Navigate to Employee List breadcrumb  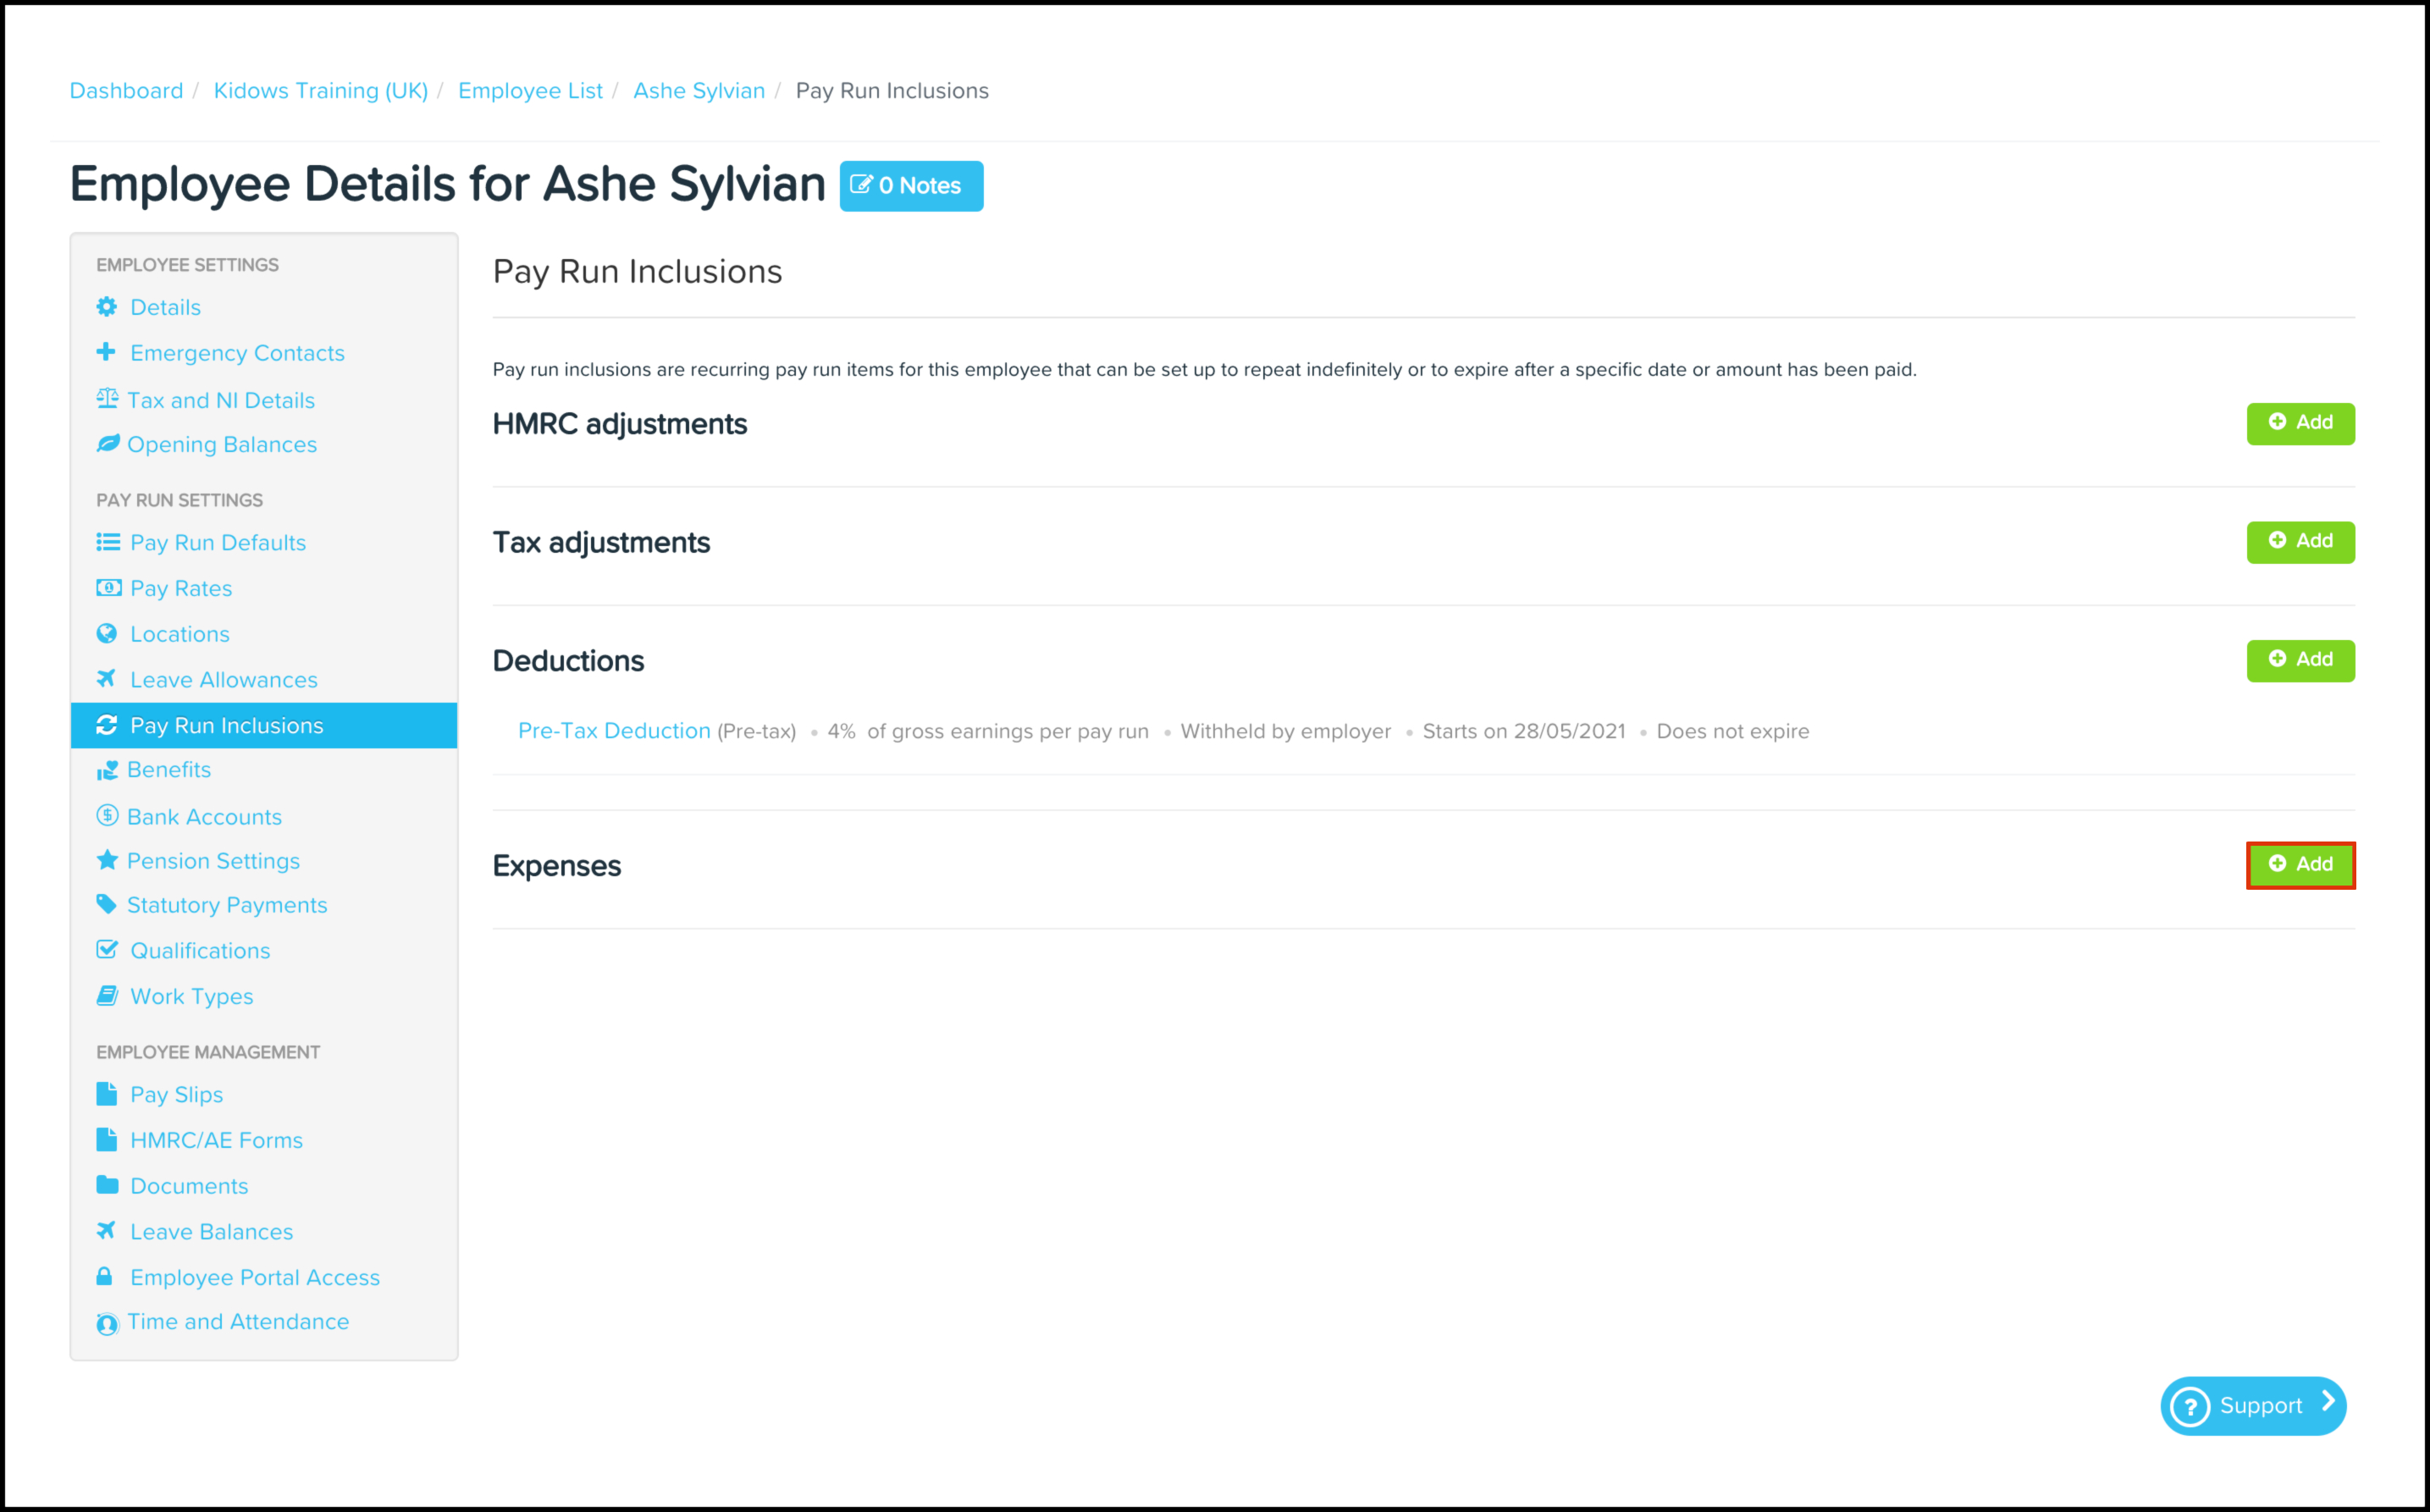click(x=530, y=91)
